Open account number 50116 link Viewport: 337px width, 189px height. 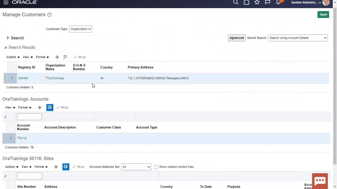click(23, 138)
